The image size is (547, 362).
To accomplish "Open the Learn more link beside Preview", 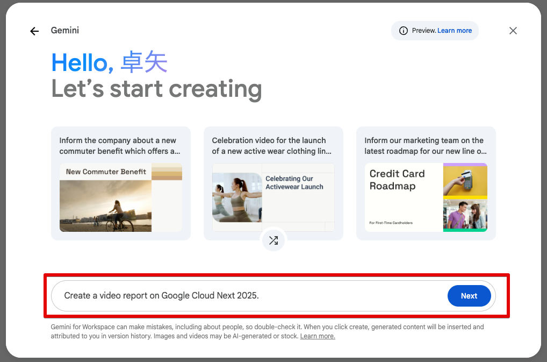I will (x=454, y=31).
